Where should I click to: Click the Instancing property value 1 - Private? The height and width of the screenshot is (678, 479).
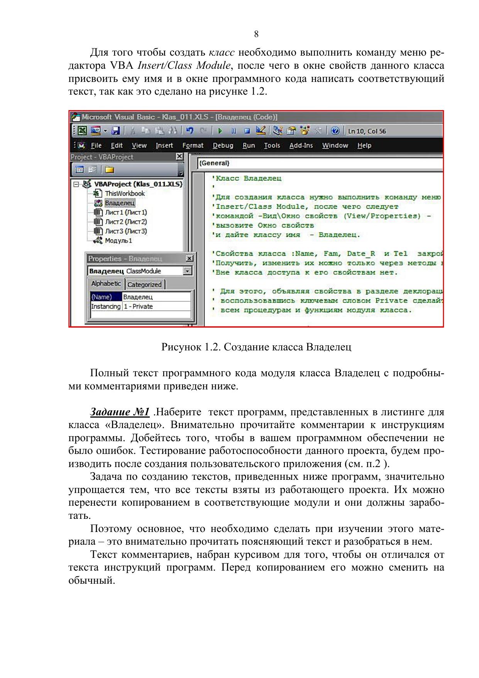click(x=156, y=306)
